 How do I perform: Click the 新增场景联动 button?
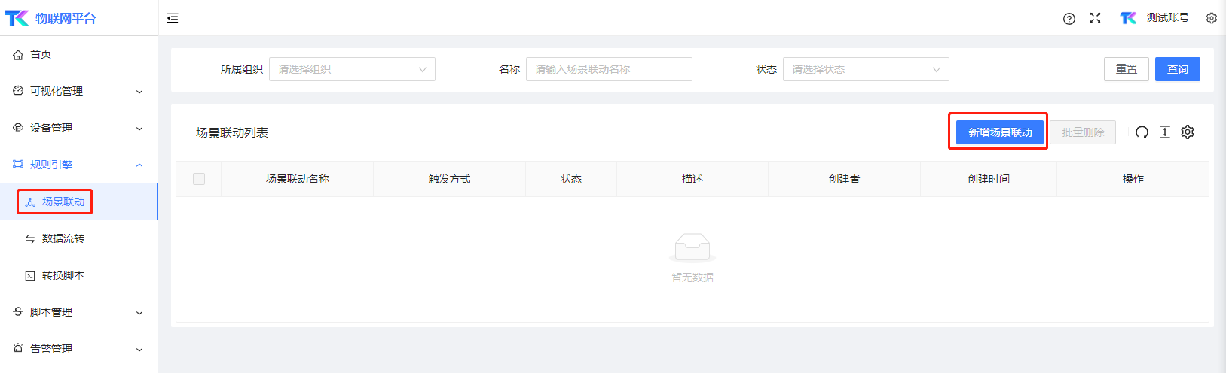coord(1000,132)
